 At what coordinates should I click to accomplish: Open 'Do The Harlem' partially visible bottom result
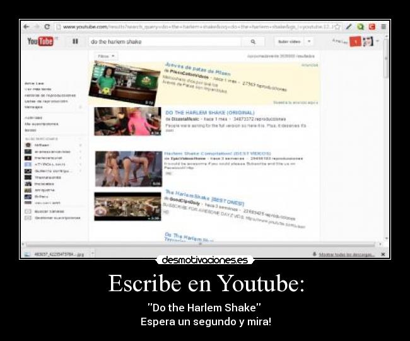188,237
